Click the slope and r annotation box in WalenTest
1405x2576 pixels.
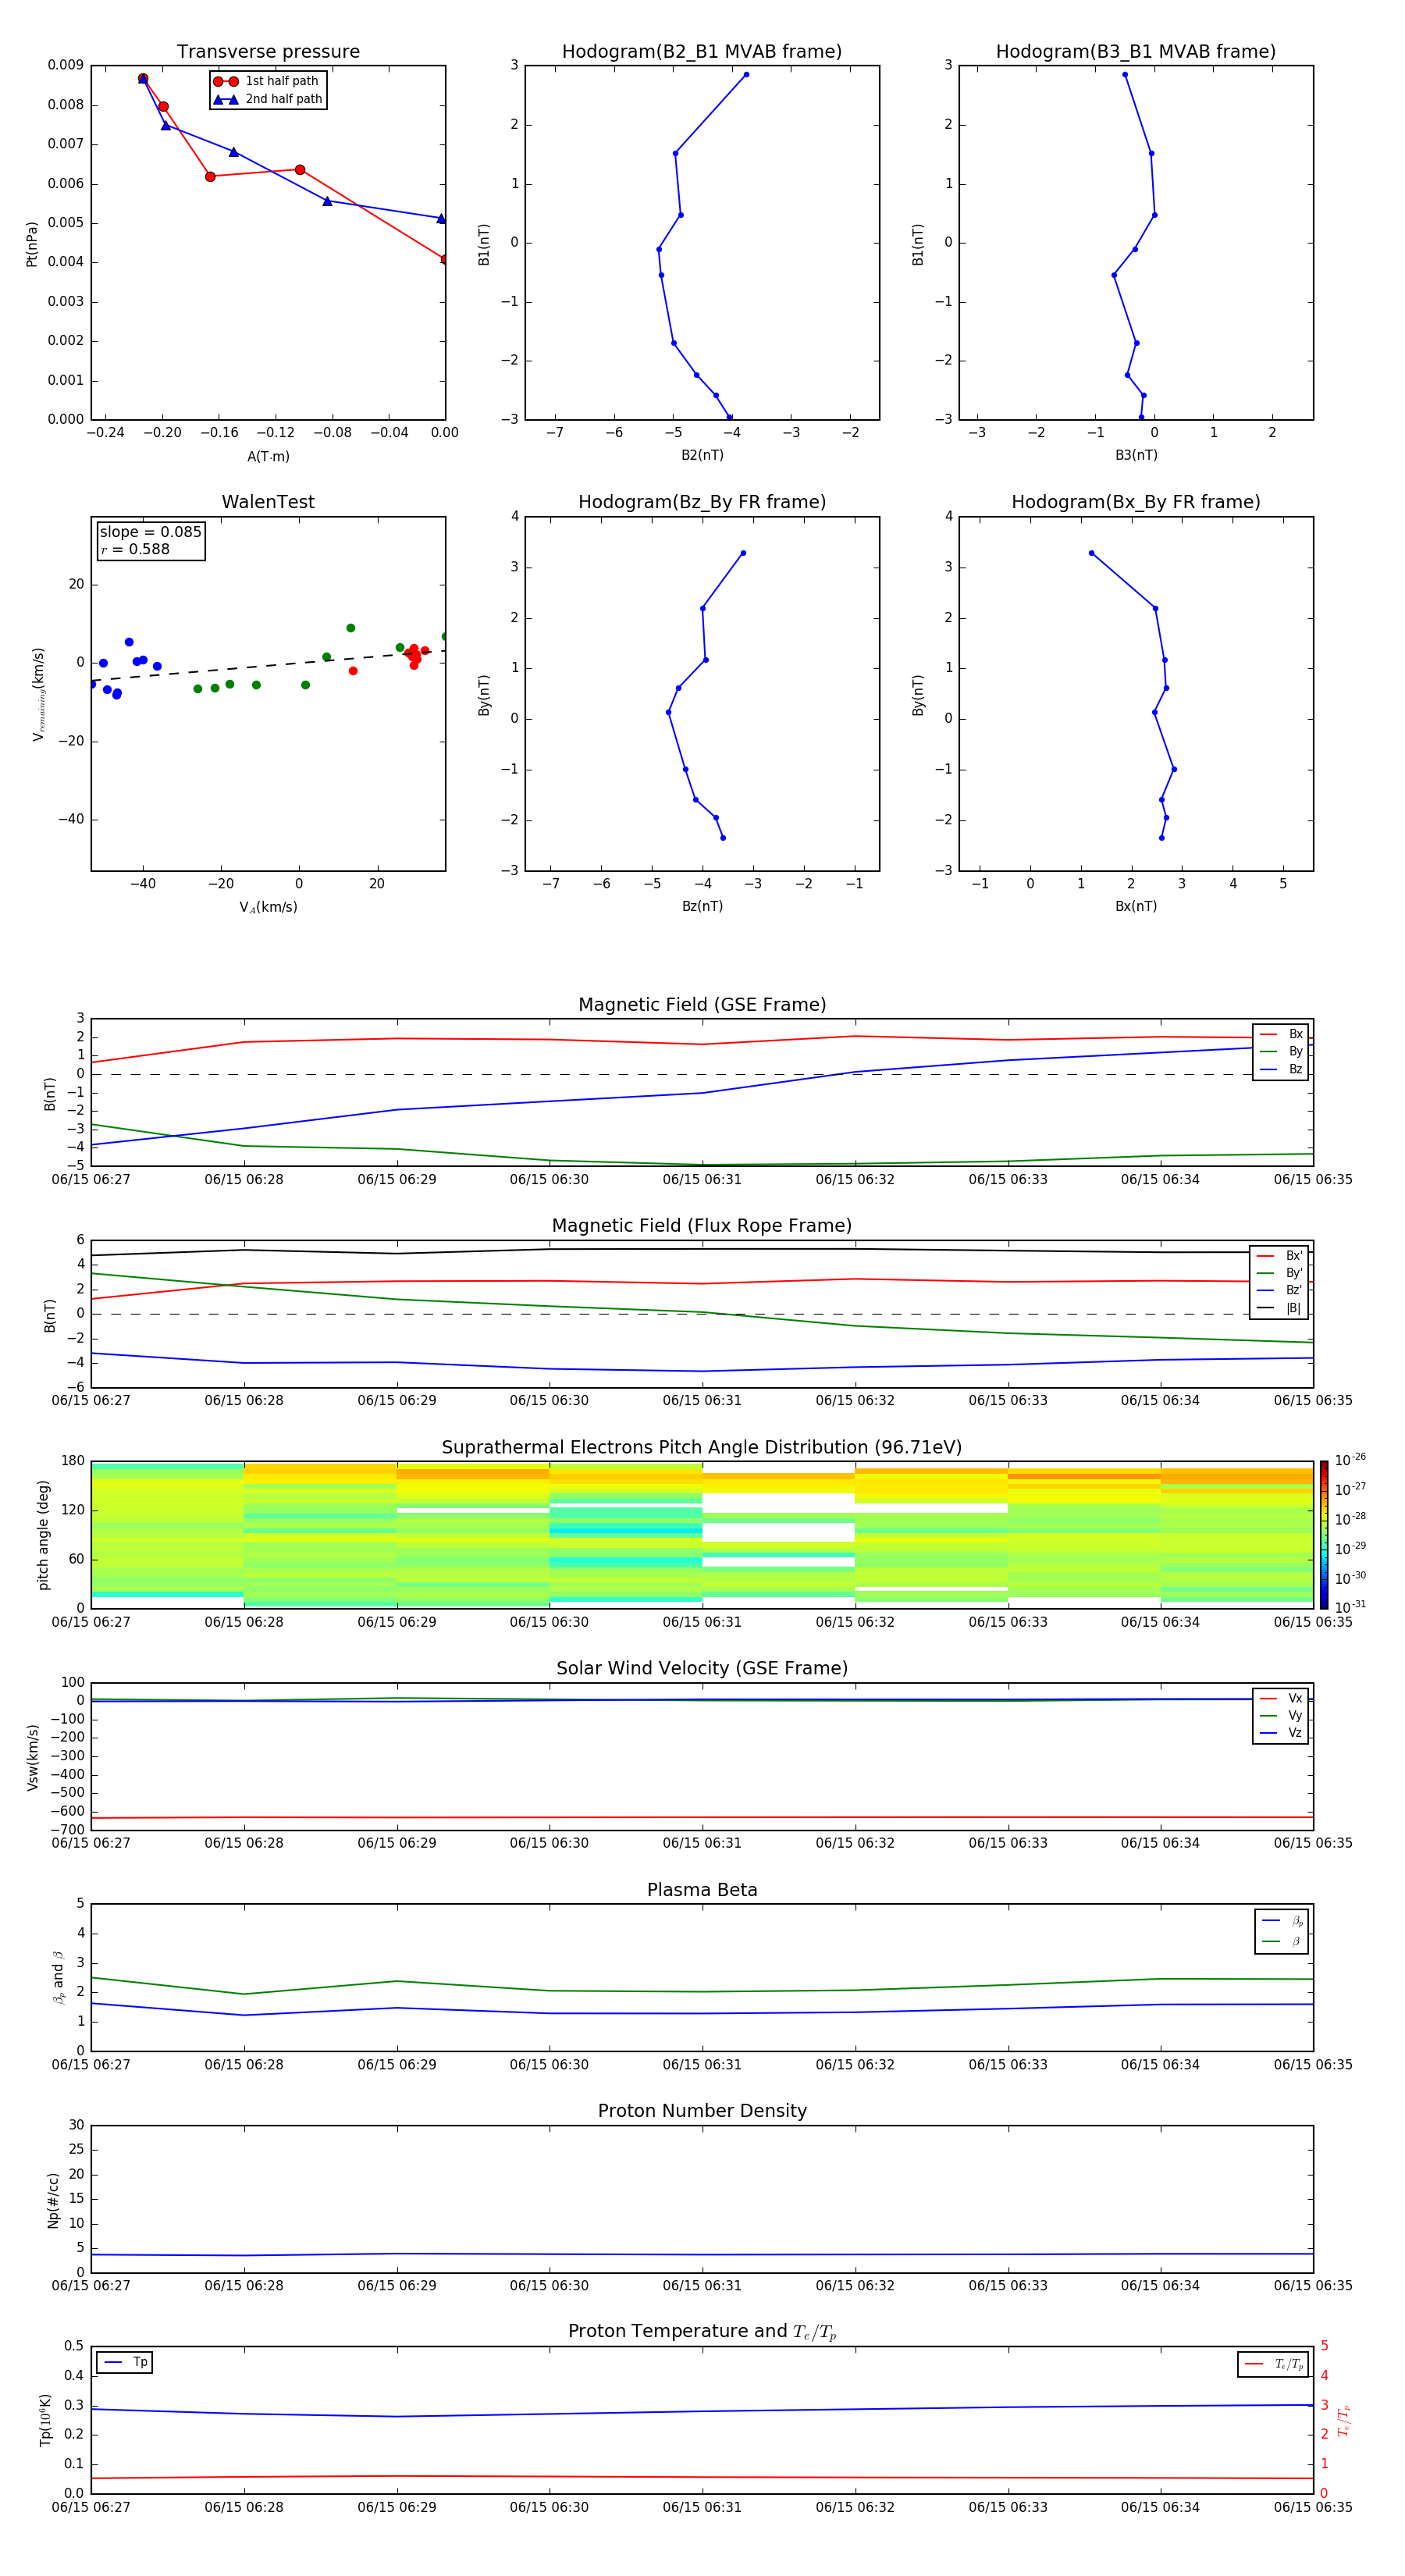(x=150, y=540)
